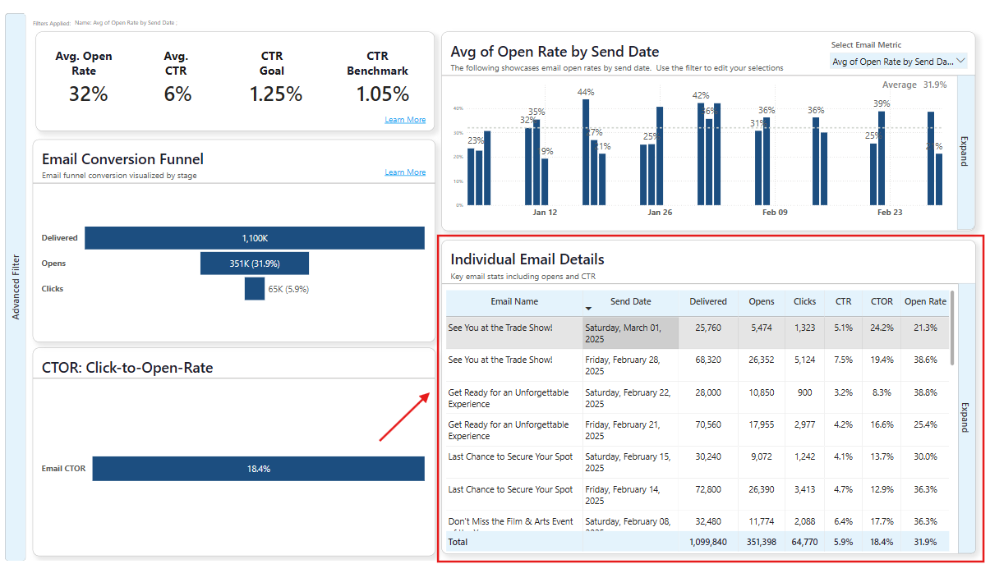Expand the Avg of Open Rate chart
Screen dimensions: 990x564
pos(965,152)
